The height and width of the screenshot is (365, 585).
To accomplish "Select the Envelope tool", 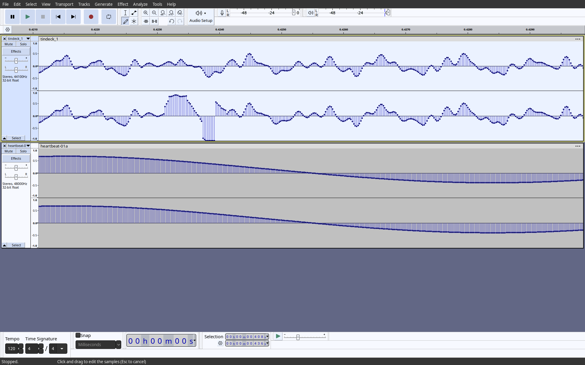I will [x=134, y=13].
